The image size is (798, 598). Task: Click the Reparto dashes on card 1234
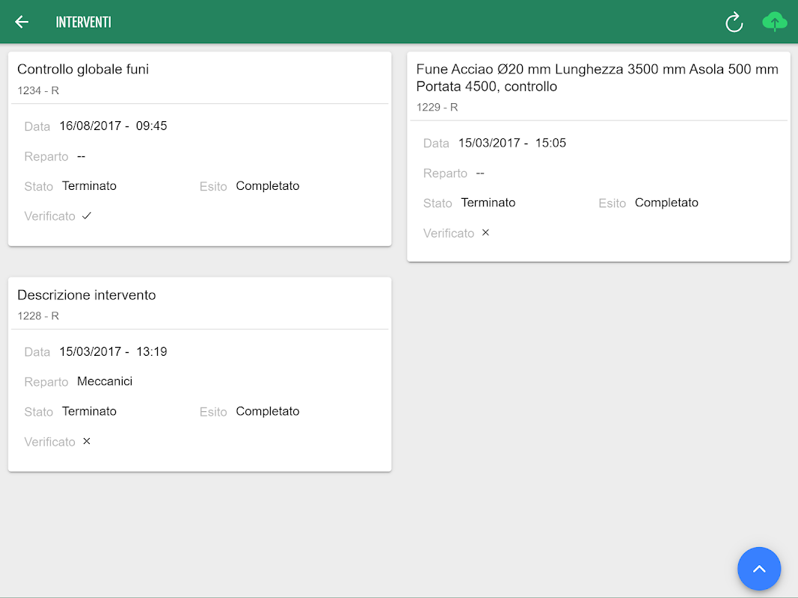coord(82,156)
